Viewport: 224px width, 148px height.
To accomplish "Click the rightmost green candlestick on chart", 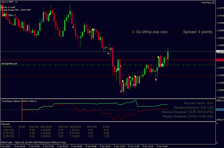I will [x=168, y=55].
